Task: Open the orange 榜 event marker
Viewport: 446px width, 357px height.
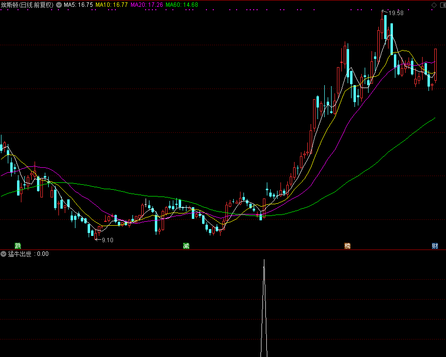Action: (x=347, y=246)
